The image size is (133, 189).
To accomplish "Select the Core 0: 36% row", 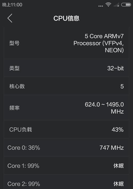I will [x=66, y=147].
